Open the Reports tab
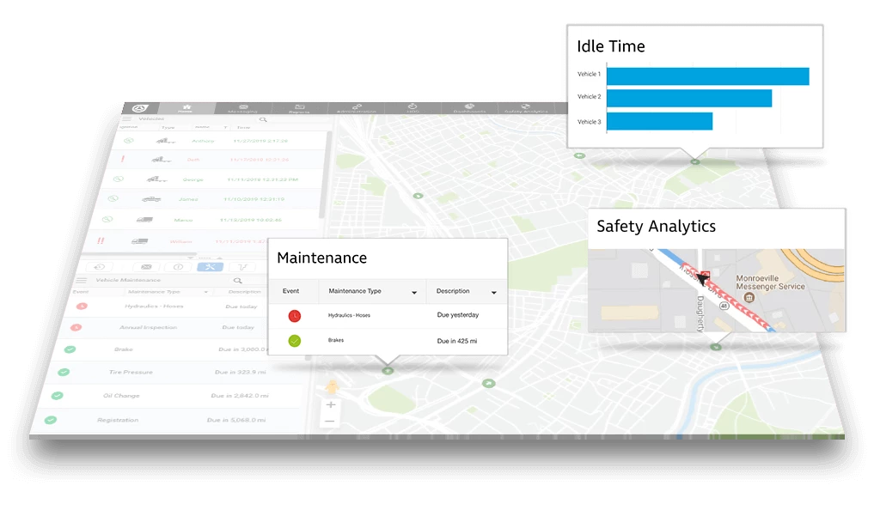This screenshot has width=874, height=516. [x=299, y=109]
